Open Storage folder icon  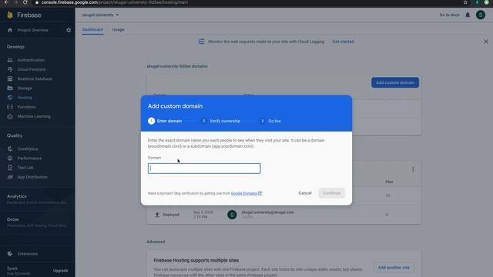point(10,88)
